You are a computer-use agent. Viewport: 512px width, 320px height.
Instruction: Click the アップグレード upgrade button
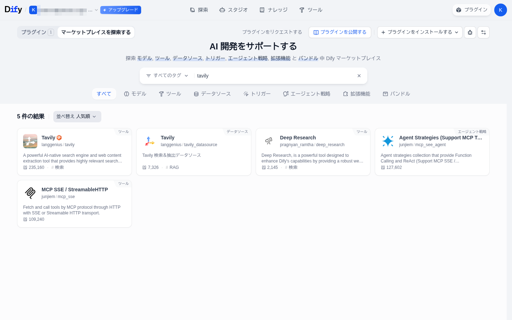coord(121,10)
